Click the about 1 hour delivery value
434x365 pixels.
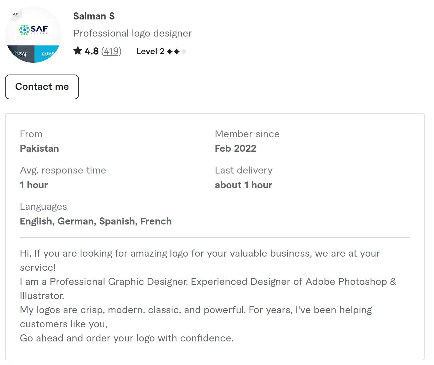point(243,185)
